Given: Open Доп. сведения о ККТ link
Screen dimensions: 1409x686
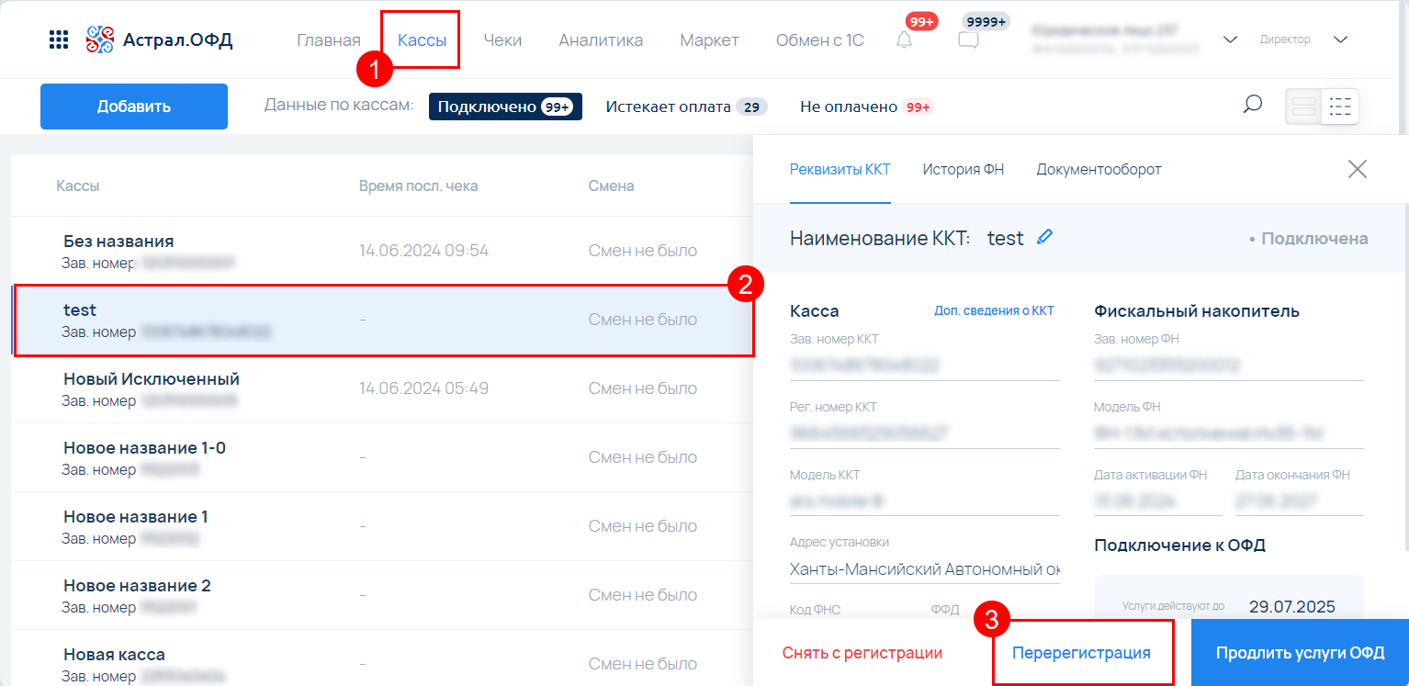Looking at the screenshot, I should 994,310.
